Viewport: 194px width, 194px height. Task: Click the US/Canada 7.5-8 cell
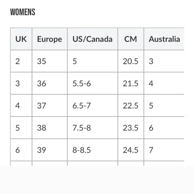[x=93, y=128]
